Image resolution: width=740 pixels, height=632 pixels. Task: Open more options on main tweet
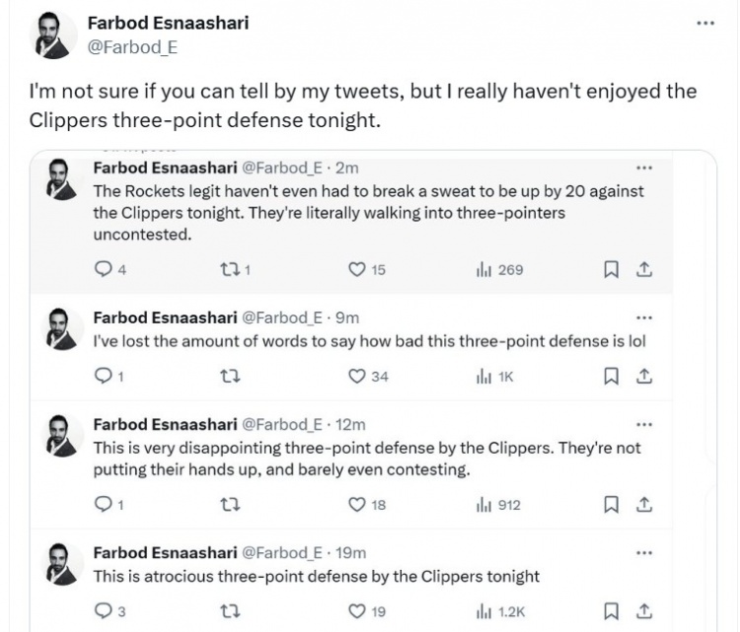click(x=704, y=23)
